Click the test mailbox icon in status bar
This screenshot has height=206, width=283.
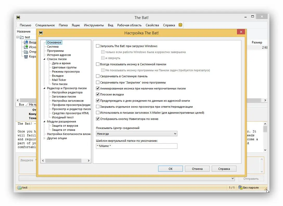pyautogui.click(x=20, y=188)
